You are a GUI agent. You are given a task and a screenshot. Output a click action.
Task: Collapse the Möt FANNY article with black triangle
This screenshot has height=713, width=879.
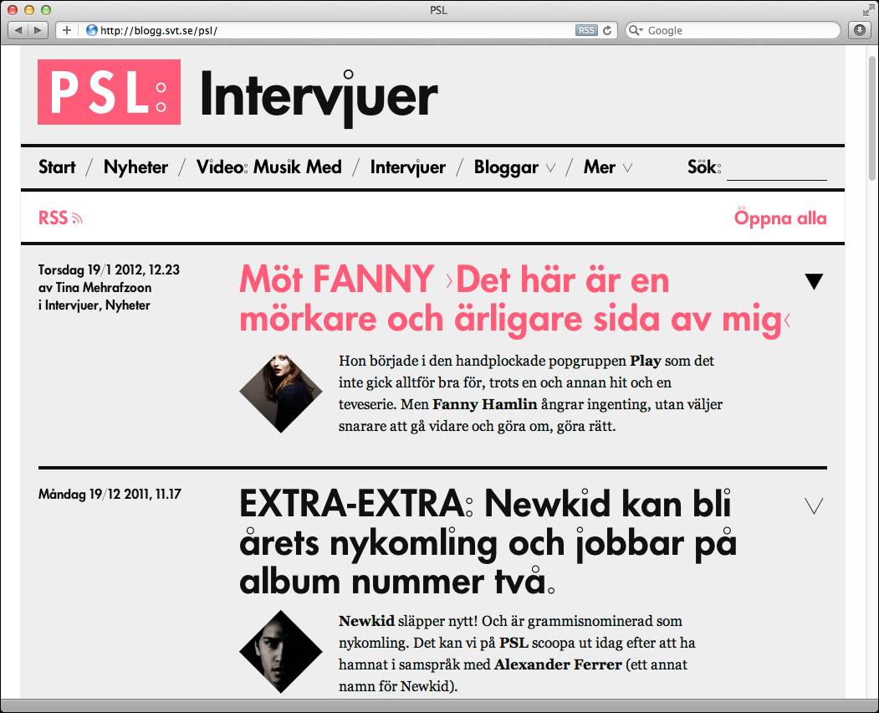814,282
